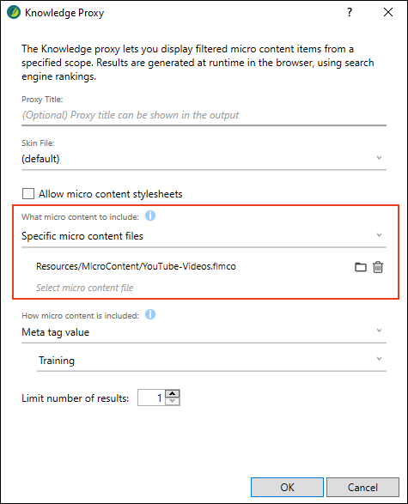Decrease the limit number of results
Viewport: 408px width, 504px height.
click(173, 402)
